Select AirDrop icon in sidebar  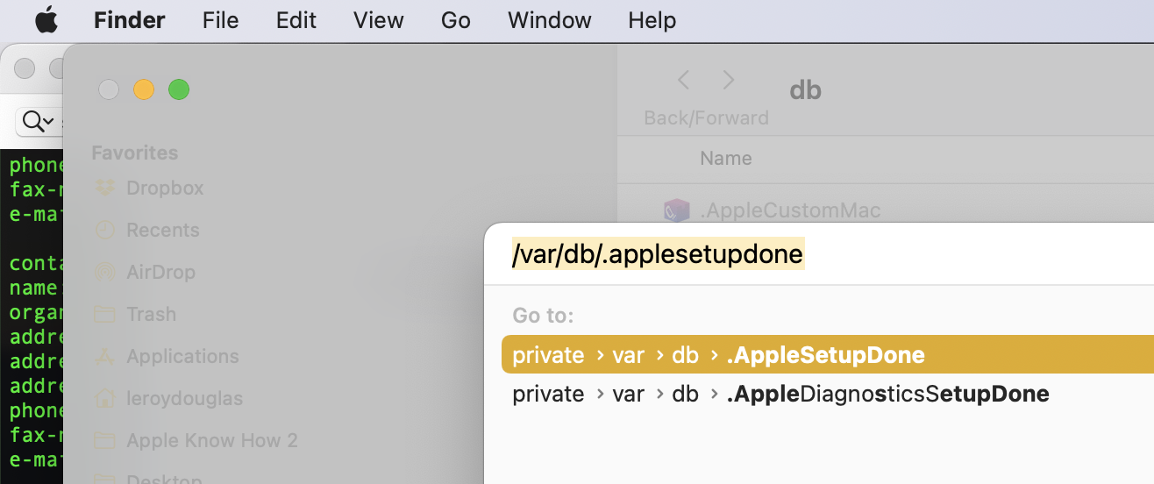pyautogui.click(x=105, y=272)
